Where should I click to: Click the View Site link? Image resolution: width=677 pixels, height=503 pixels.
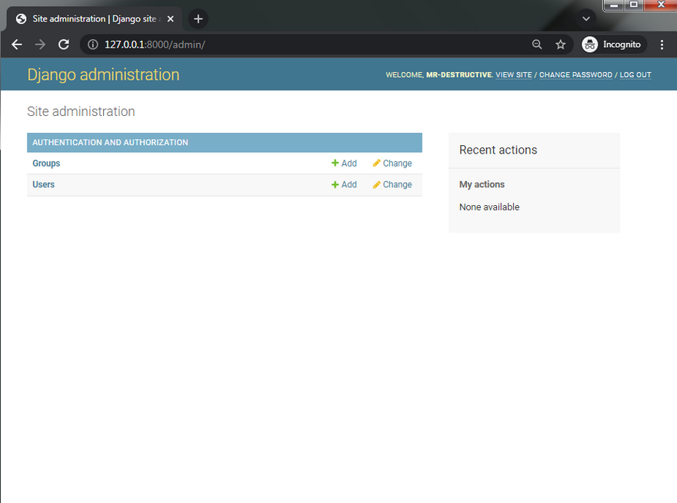click(x=513, y=75)
